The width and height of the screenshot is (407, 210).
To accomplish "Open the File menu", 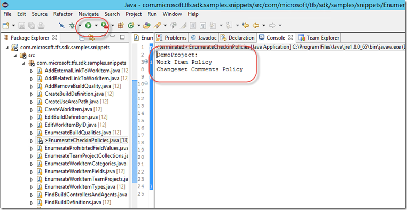I will [x=7, y=14].
